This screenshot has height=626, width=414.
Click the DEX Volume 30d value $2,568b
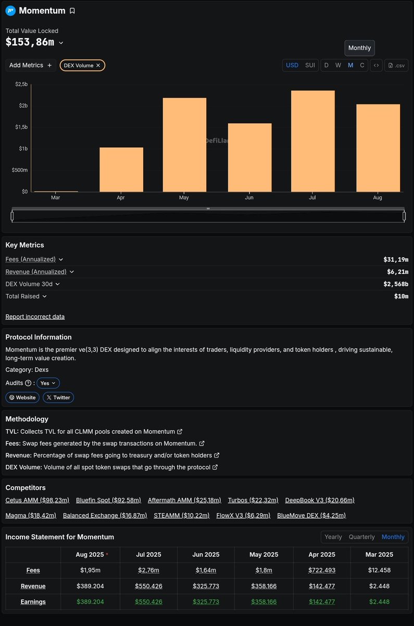coord(396,284)
